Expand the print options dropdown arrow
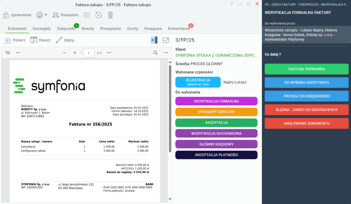The width and height of the screenshot is (351, 204). (x=46, y=15)
